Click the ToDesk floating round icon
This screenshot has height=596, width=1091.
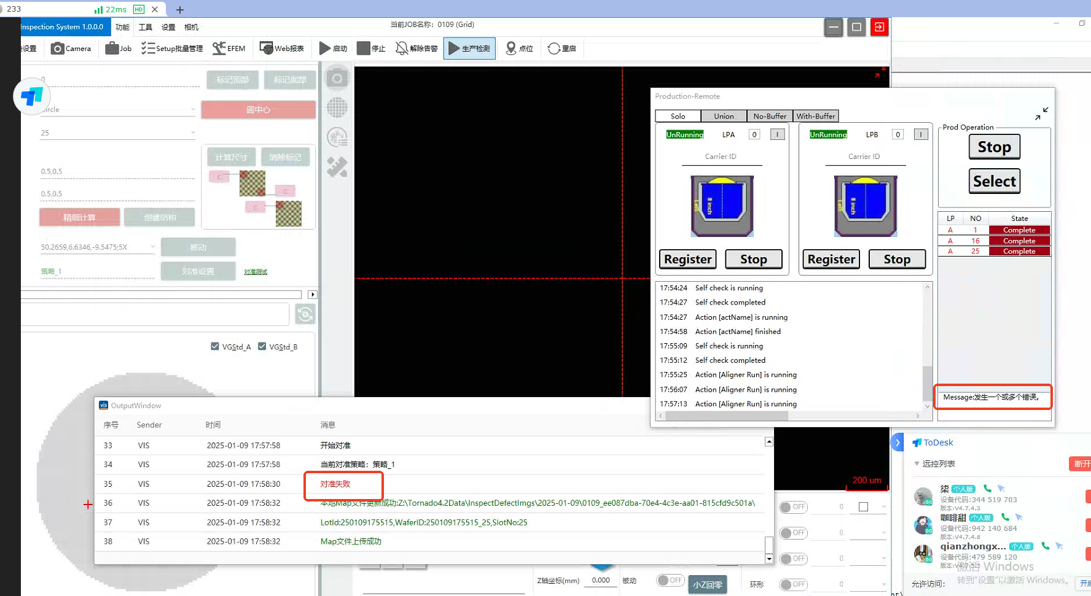coord(32,96)
